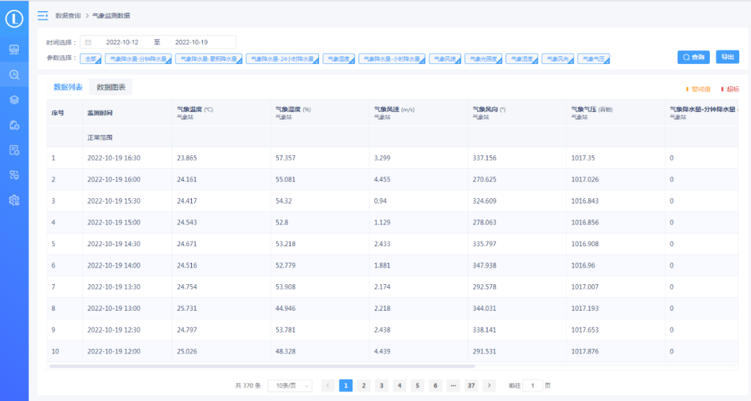Switch to the 数据图表 tab
The width and height of the screenshot is (751, 401).
click(x=111, y=87)
